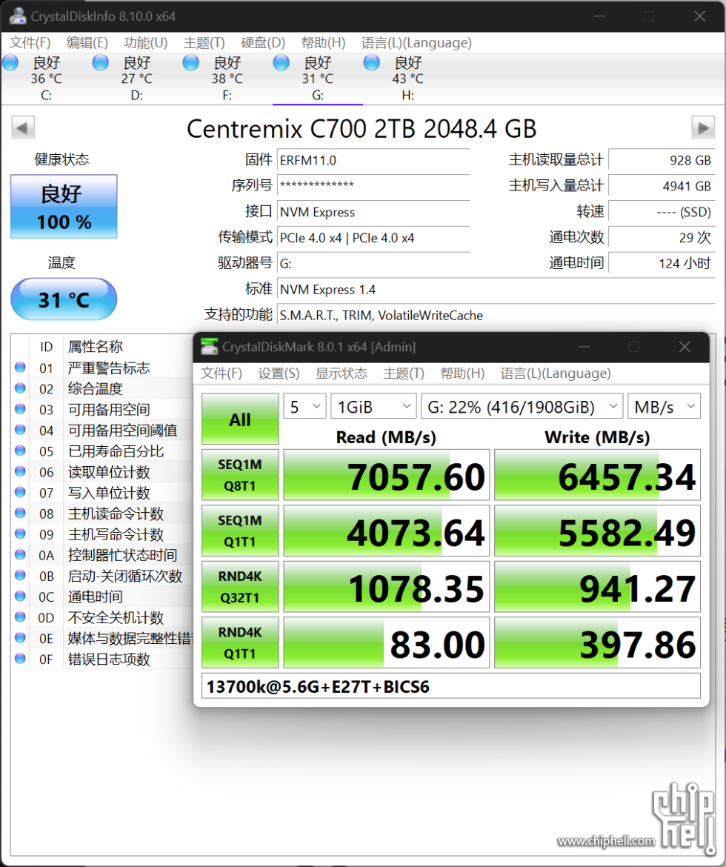
Task: Click status dot for attribute 09 主机写命令计数
Action: [21, 534]
